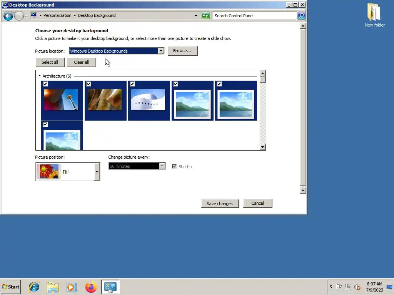The image size is (394, 295).
Task: Collapse the Architecture (6) group
Action: pyautogui.click(x=40, y=76)
